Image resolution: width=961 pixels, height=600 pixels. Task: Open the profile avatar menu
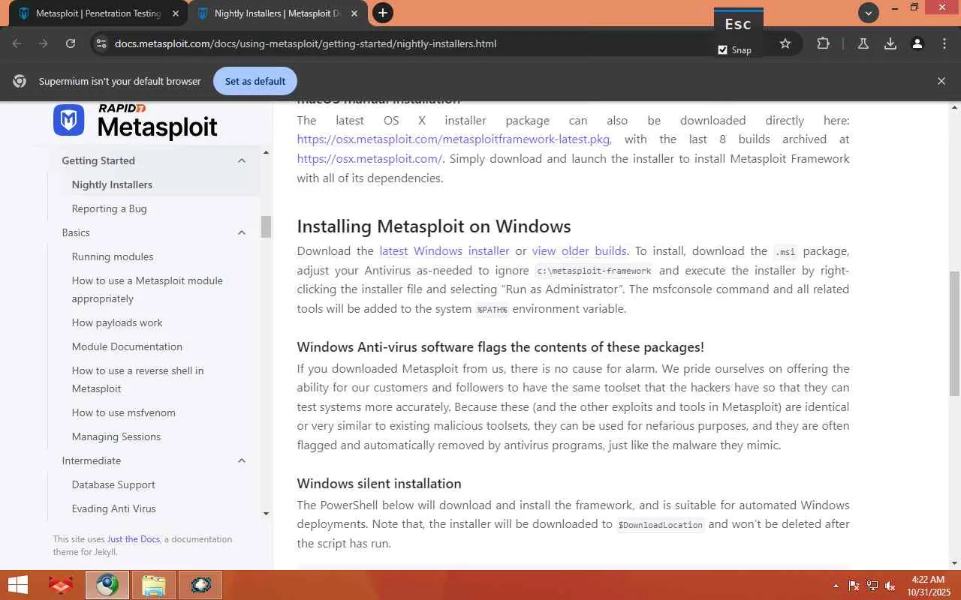917,43
